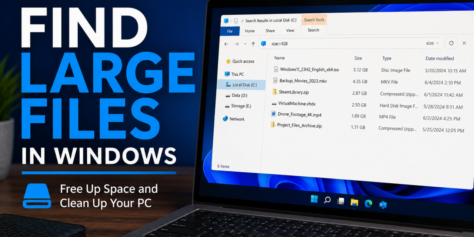Sort by the Size column header

click(358, 58)
